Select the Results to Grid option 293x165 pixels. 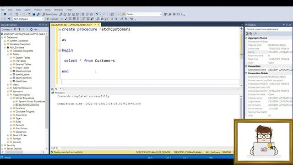tap(102, 19)
